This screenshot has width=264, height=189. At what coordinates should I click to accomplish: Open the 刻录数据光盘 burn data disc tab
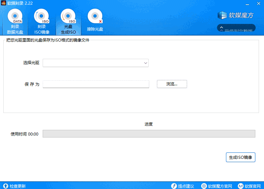pyautogui.click(x=15, y=22)
